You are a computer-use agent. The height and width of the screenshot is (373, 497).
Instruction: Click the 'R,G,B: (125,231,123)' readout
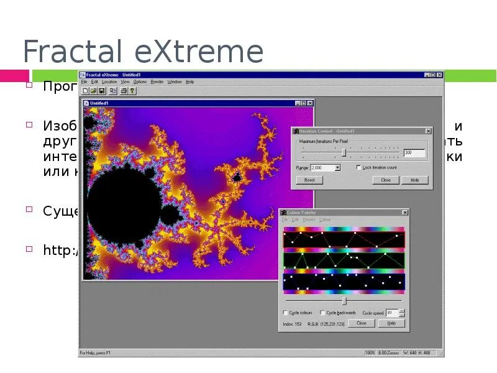(326, 324)
